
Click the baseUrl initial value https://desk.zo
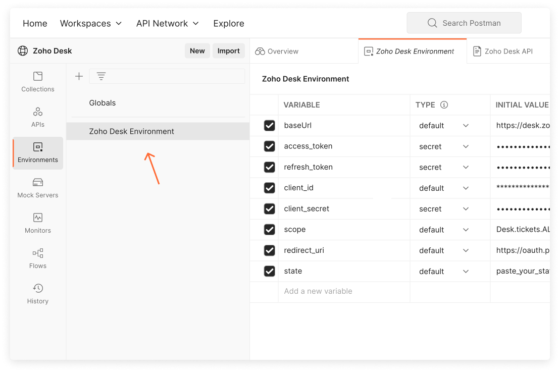pyautogui.click(x=523, y=125)
